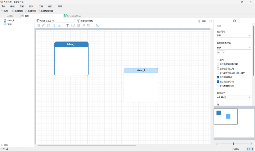
Task: Click the zoom-in plus icon
Action: point(251,144)
